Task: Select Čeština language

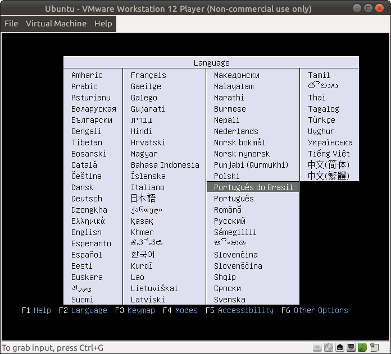Action: pos(87,176)
